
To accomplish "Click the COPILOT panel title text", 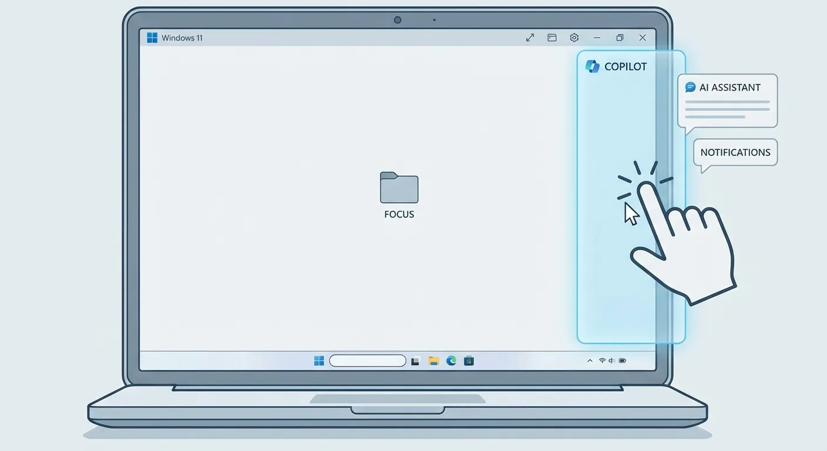I will pyautogui.click(x=625, y=66).
